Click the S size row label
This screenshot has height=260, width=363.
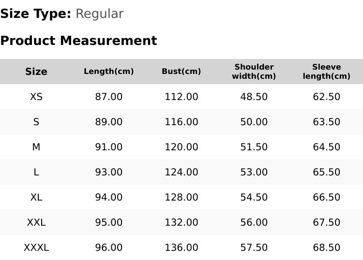pyautogui.click(x=36, y=122)
